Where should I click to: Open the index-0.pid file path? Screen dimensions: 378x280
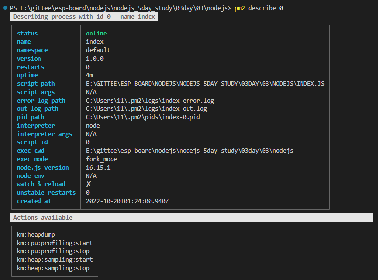143,117
